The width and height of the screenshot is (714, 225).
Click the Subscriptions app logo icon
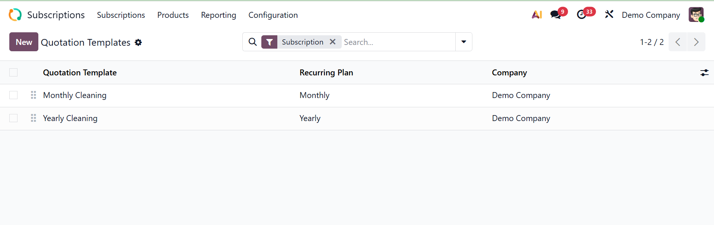(15, 15)
